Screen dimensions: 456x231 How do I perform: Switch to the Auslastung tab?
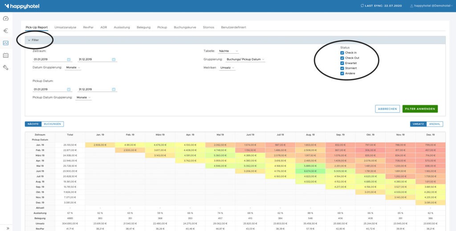pyautogui.click(x=122, y=27)
